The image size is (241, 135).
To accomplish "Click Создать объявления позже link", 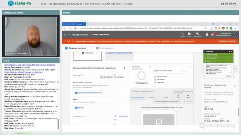I will [119, 53].
